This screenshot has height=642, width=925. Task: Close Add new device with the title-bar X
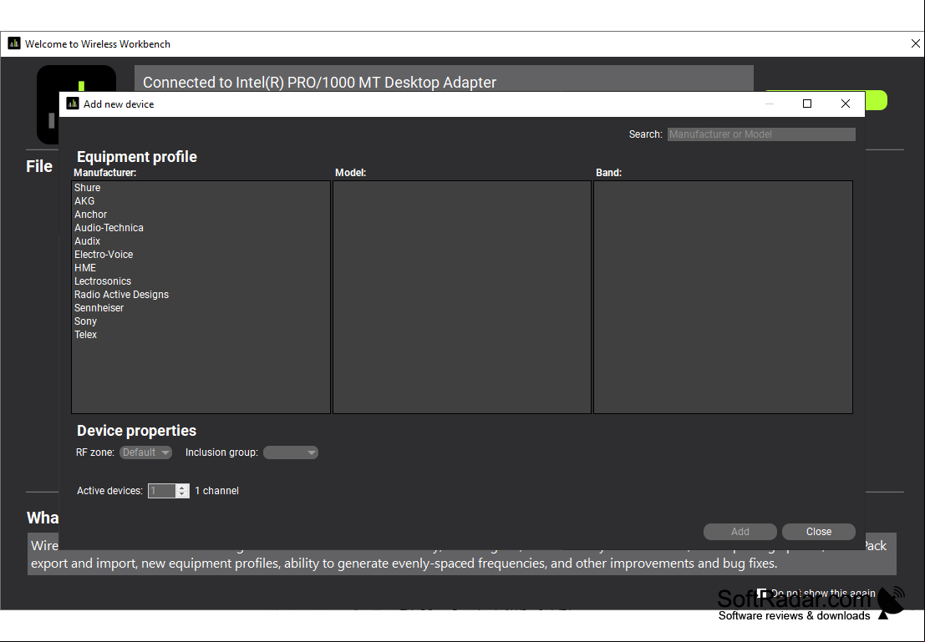pos(846,104)
